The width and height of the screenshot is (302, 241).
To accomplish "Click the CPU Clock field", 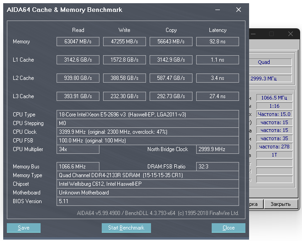I will pos(148,132).
